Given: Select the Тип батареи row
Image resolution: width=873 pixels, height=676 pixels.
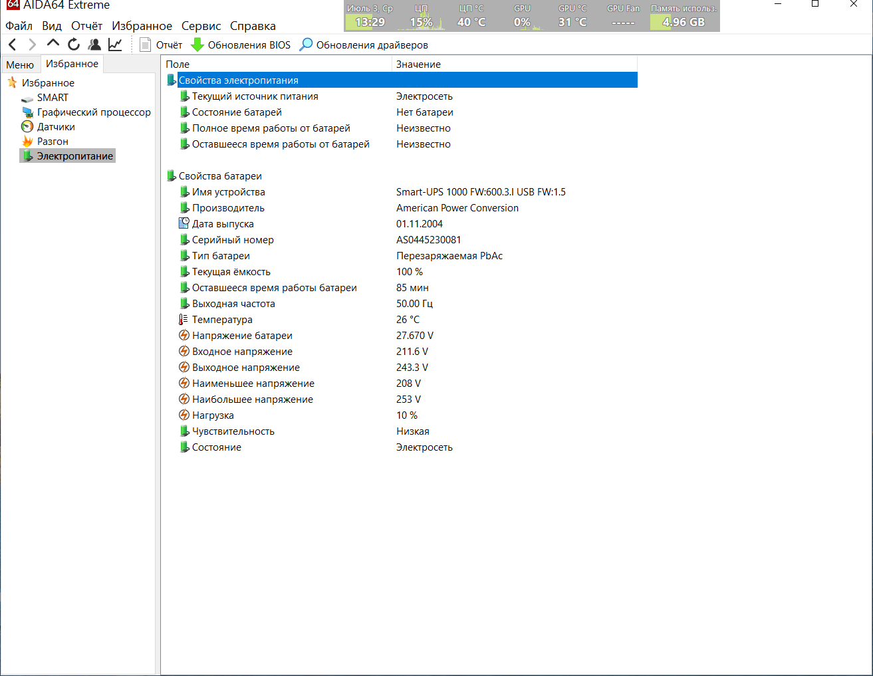Looking at the screenshot, I should [x=401, y=256].
